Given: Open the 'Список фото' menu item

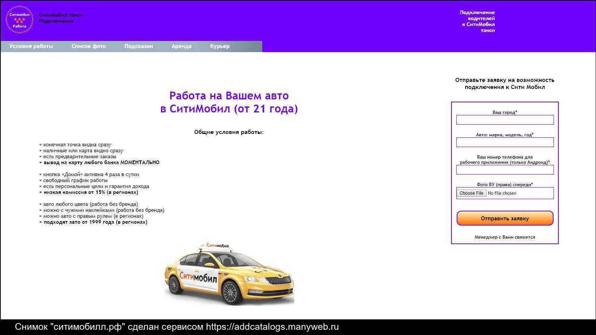Looking at the screenshot, I should (x=89, y=46).
